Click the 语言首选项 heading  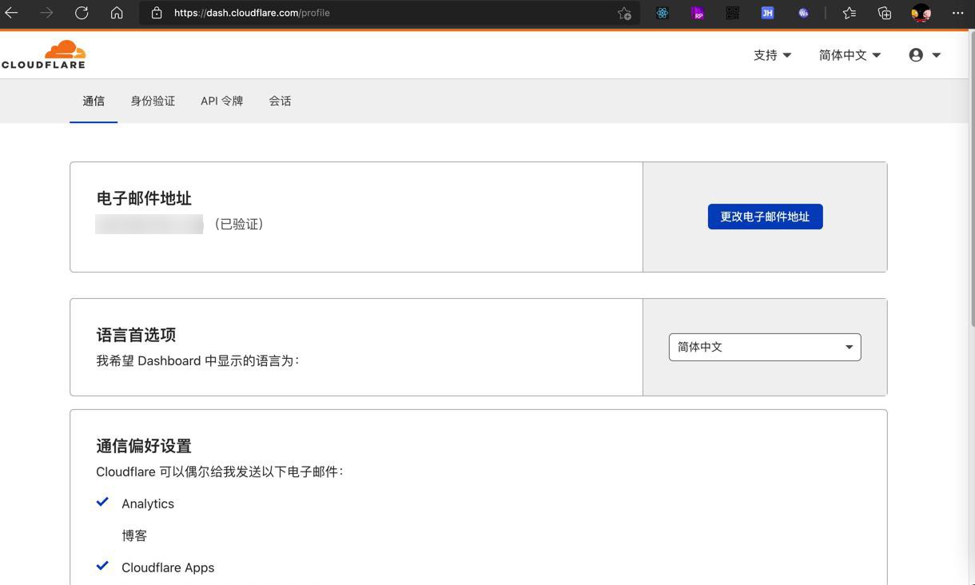136,335
